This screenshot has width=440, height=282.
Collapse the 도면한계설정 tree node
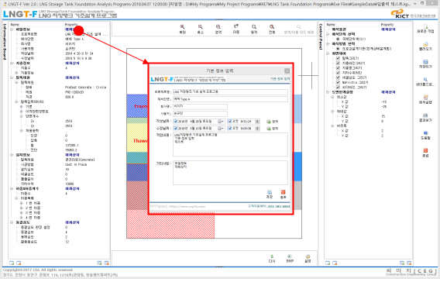328,92
